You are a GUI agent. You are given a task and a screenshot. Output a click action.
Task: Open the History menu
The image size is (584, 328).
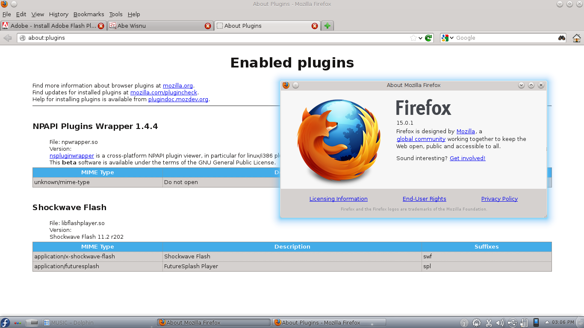(59, 14)
